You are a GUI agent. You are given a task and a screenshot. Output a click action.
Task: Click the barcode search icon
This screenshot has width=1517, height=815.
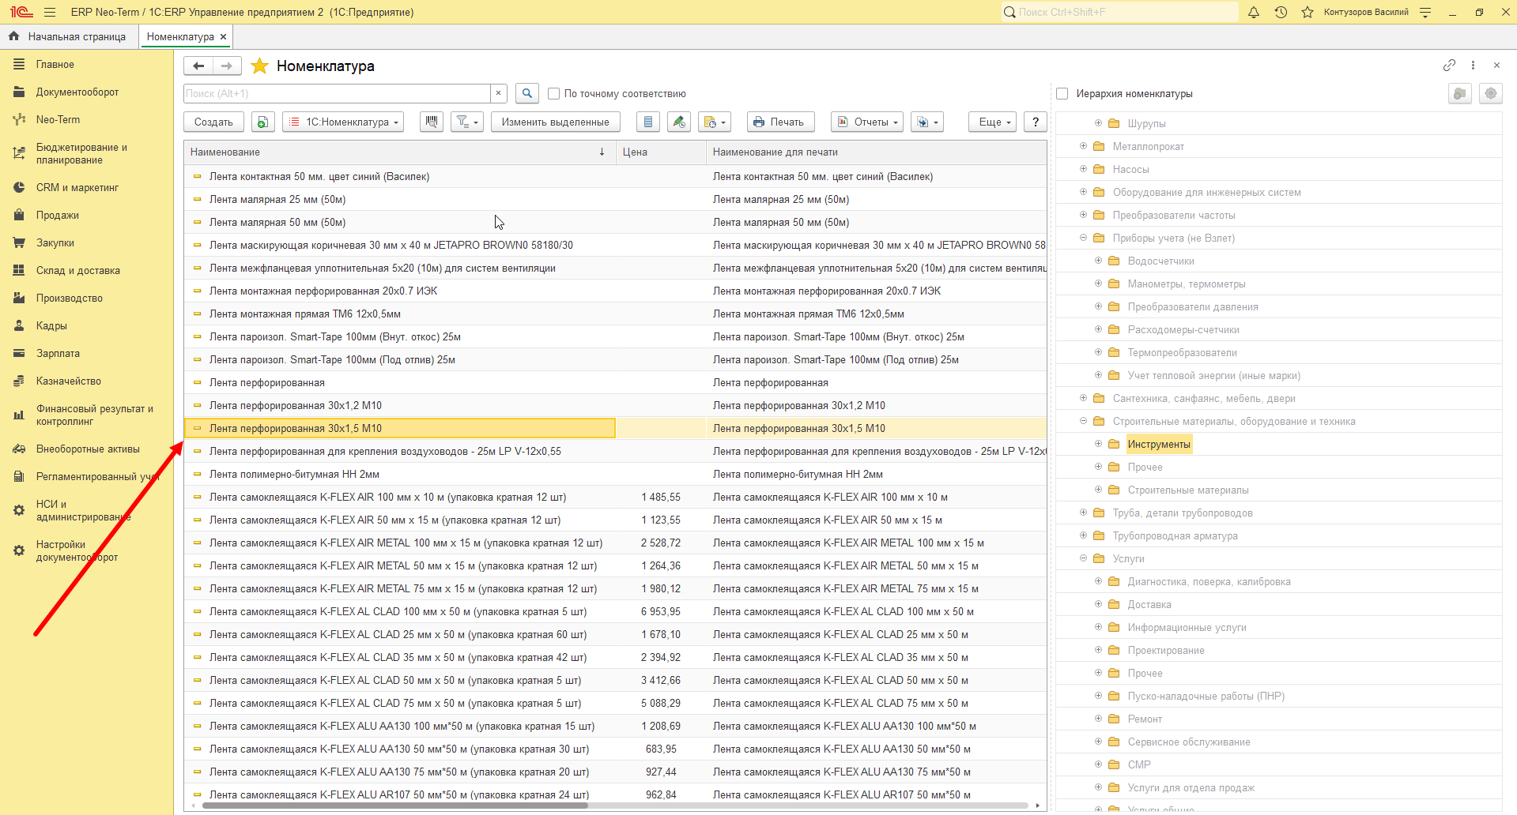(431, 122)
